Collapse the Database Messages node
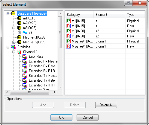This screenshot has height=125, width=149. 8,13
